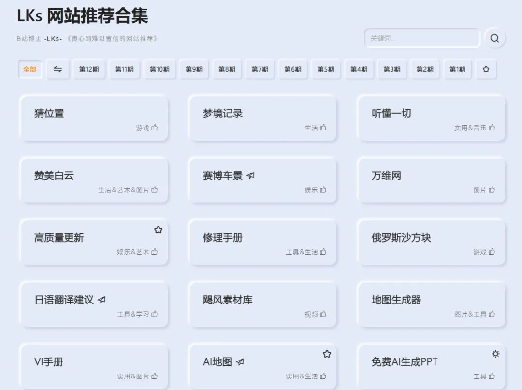This screenshot has width=522, height=390.
Task: Like the 免费AI生成PPT card thumbs-up
Action: tap(492, 376)
